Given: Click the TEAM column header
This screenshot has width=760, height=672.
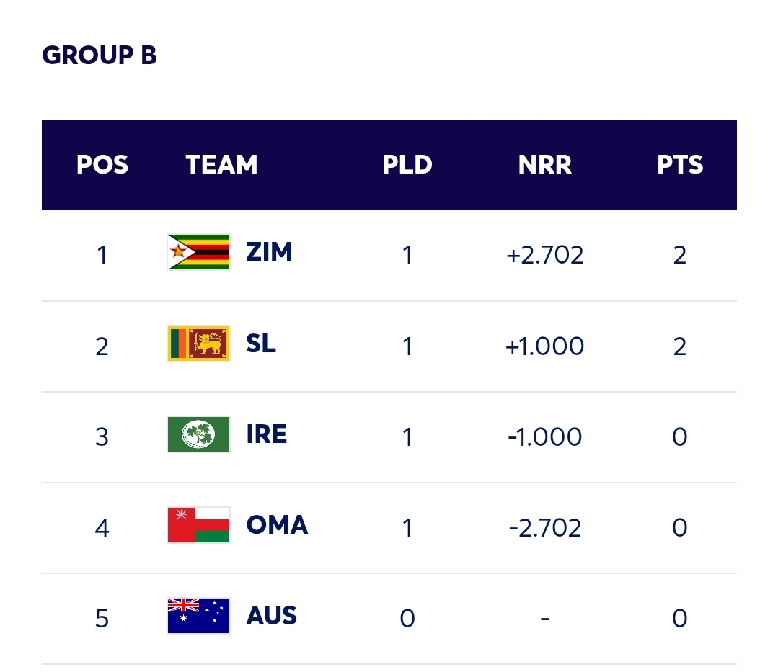Looking at the screenshot, I should pos(222,165).
